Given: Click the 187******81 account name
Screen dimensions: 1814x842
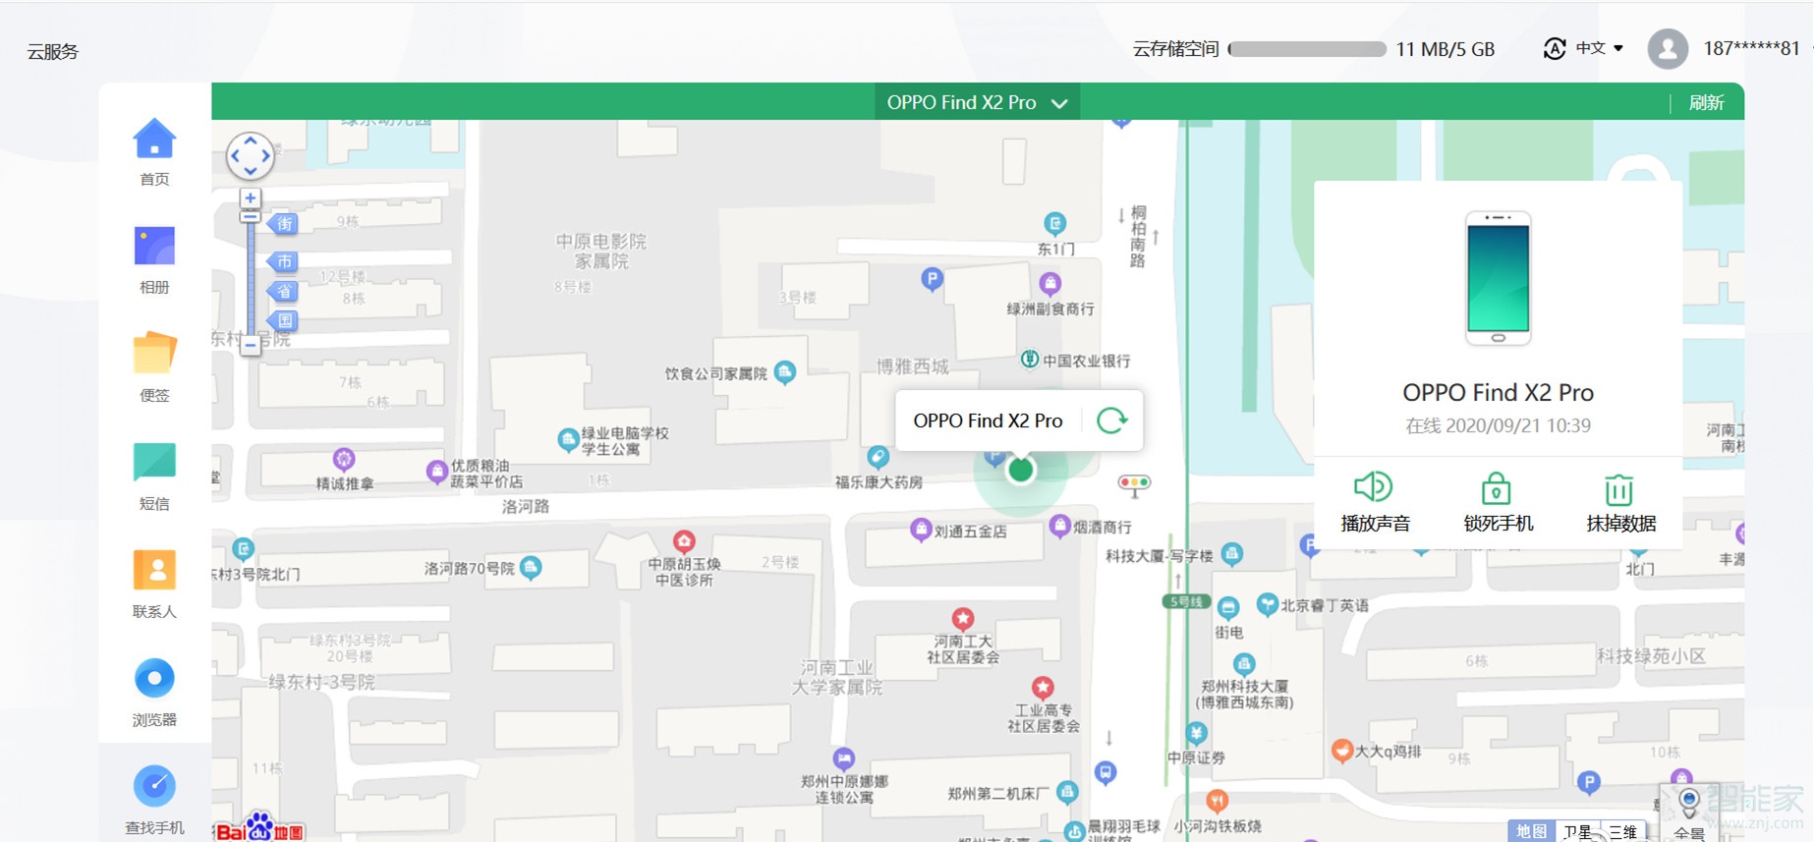Looking at the screenshot, I should tap(1751, 48).
